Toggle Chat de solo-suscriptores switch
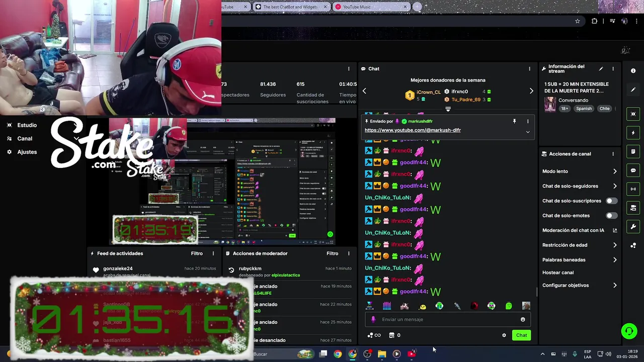Image resolution: width=644 pixels, height=362 pixels. click(611, 201)
